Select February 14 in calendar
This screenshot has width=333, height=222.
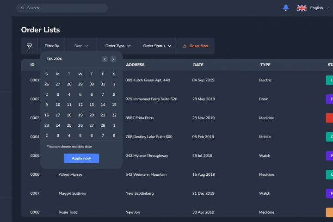pyautogui.click(x=103, y=105)
